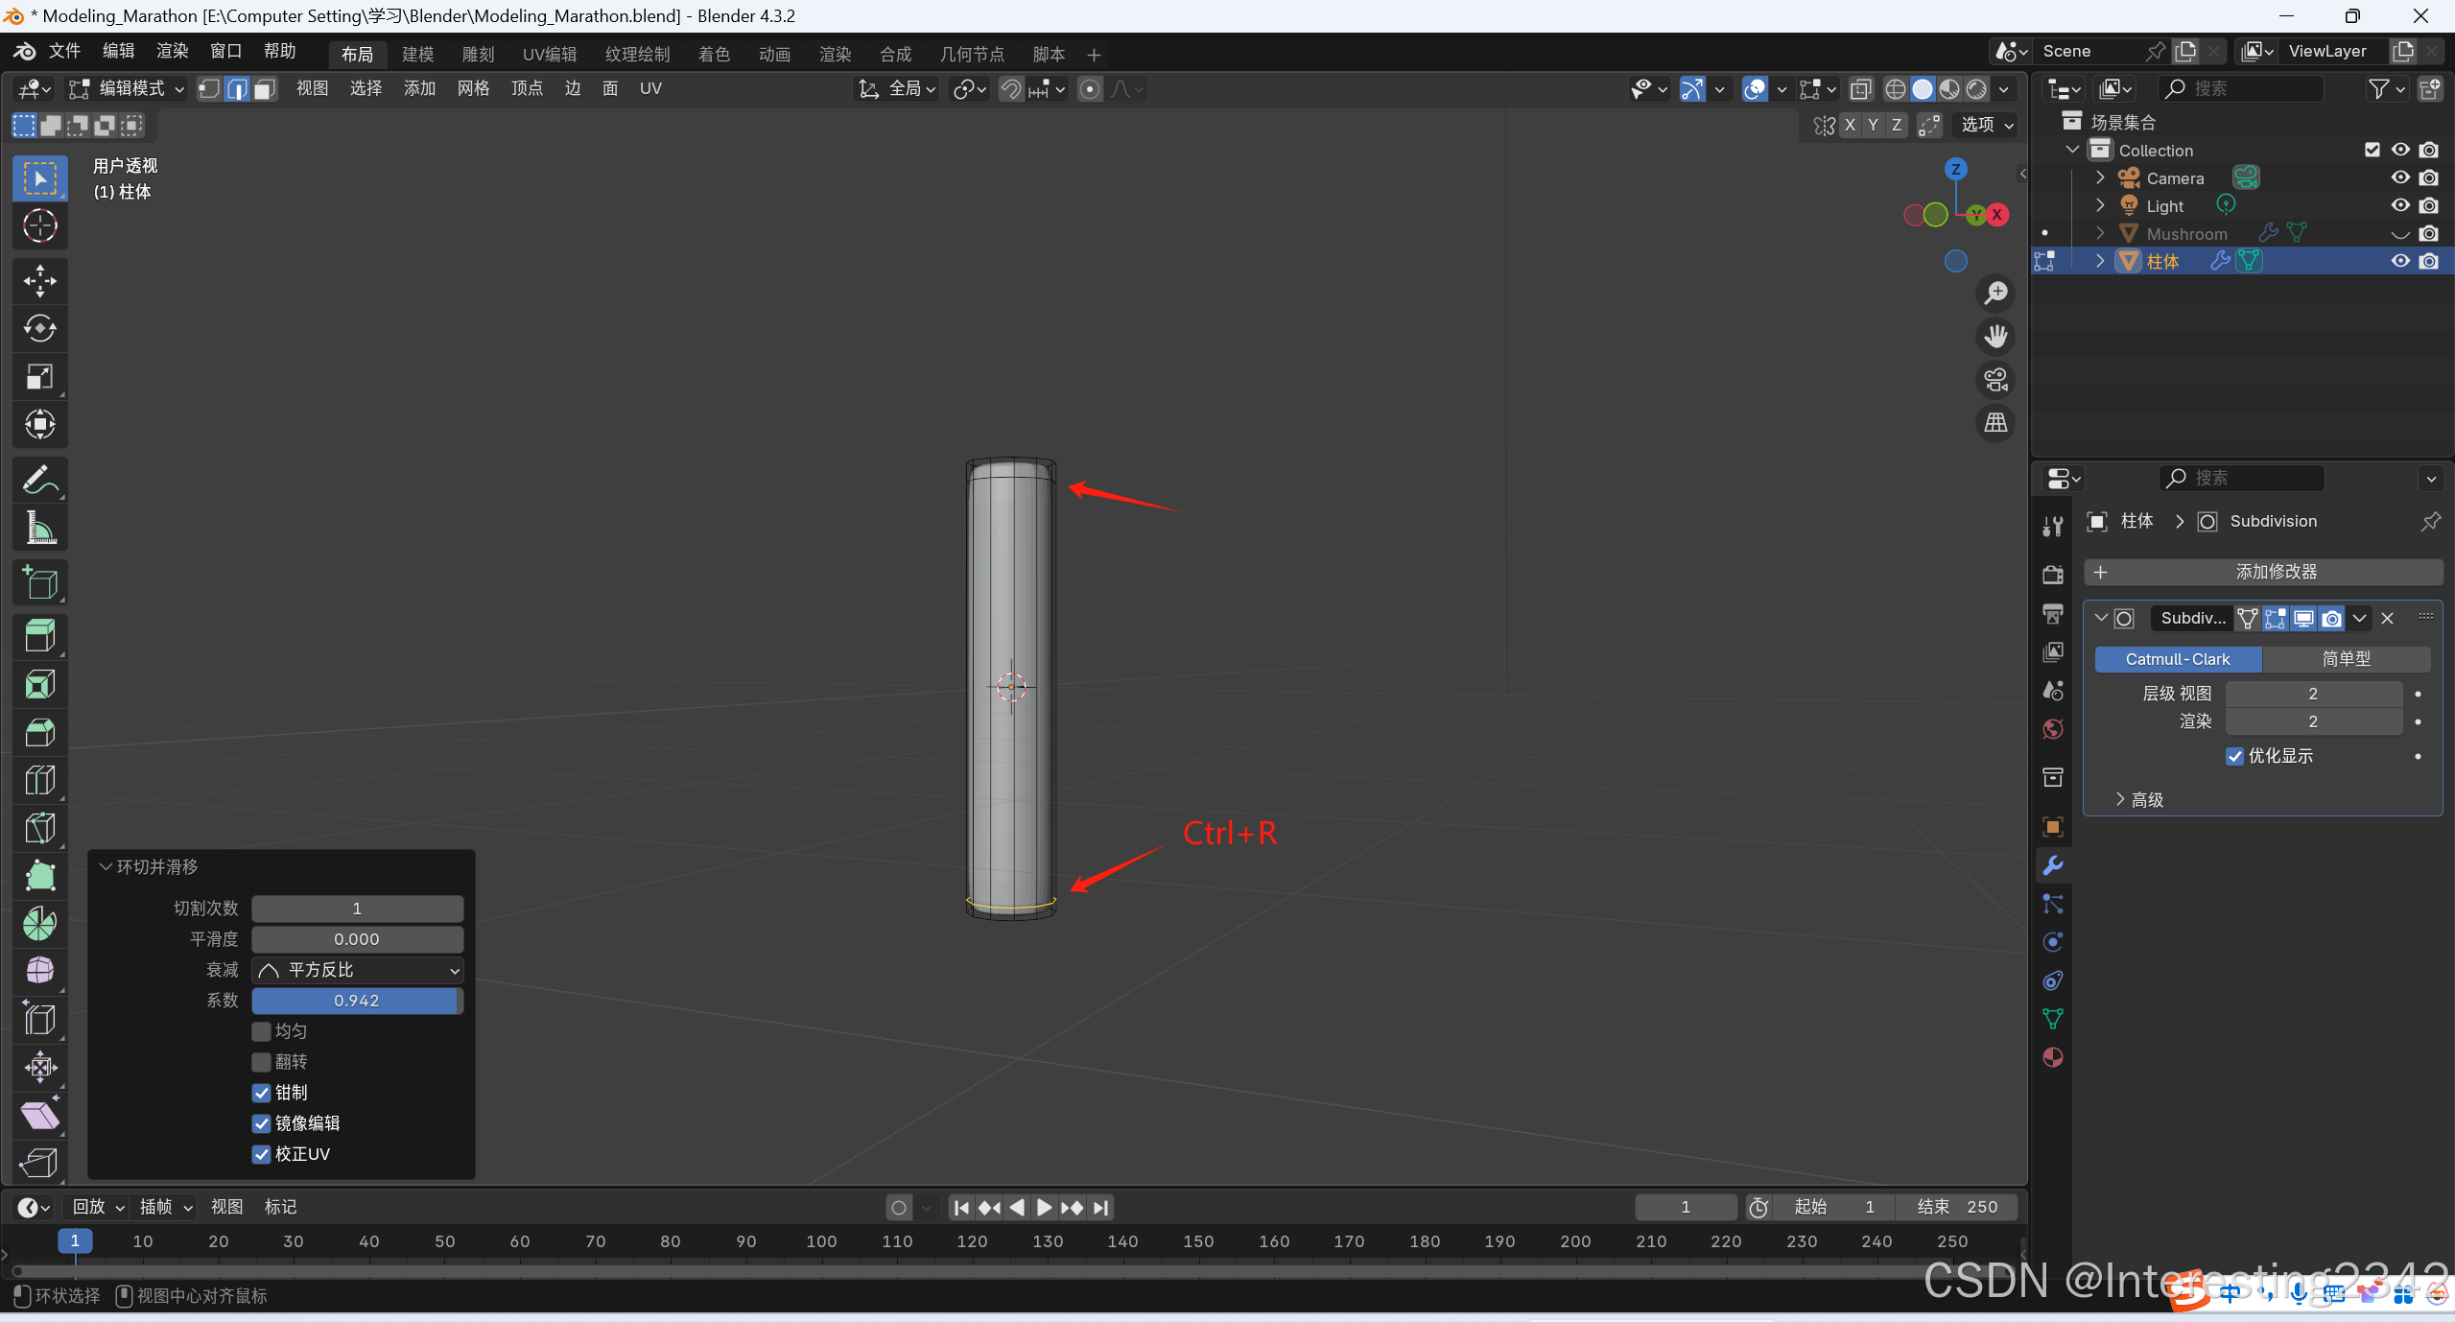Select the 简单型 subdivision type
Viewport: 2455px width, 1322px height.
[x=2346, y=659]
